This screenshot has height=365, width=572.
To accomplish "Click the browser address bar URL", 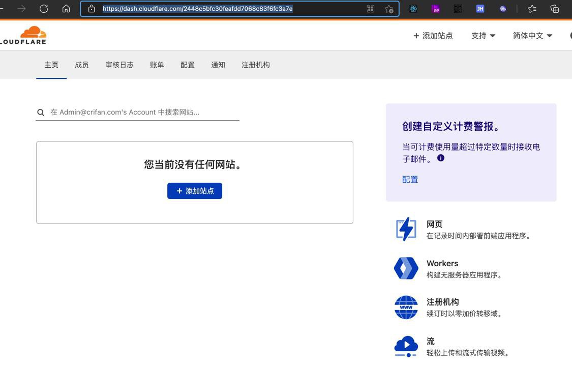I will point(198,9).
